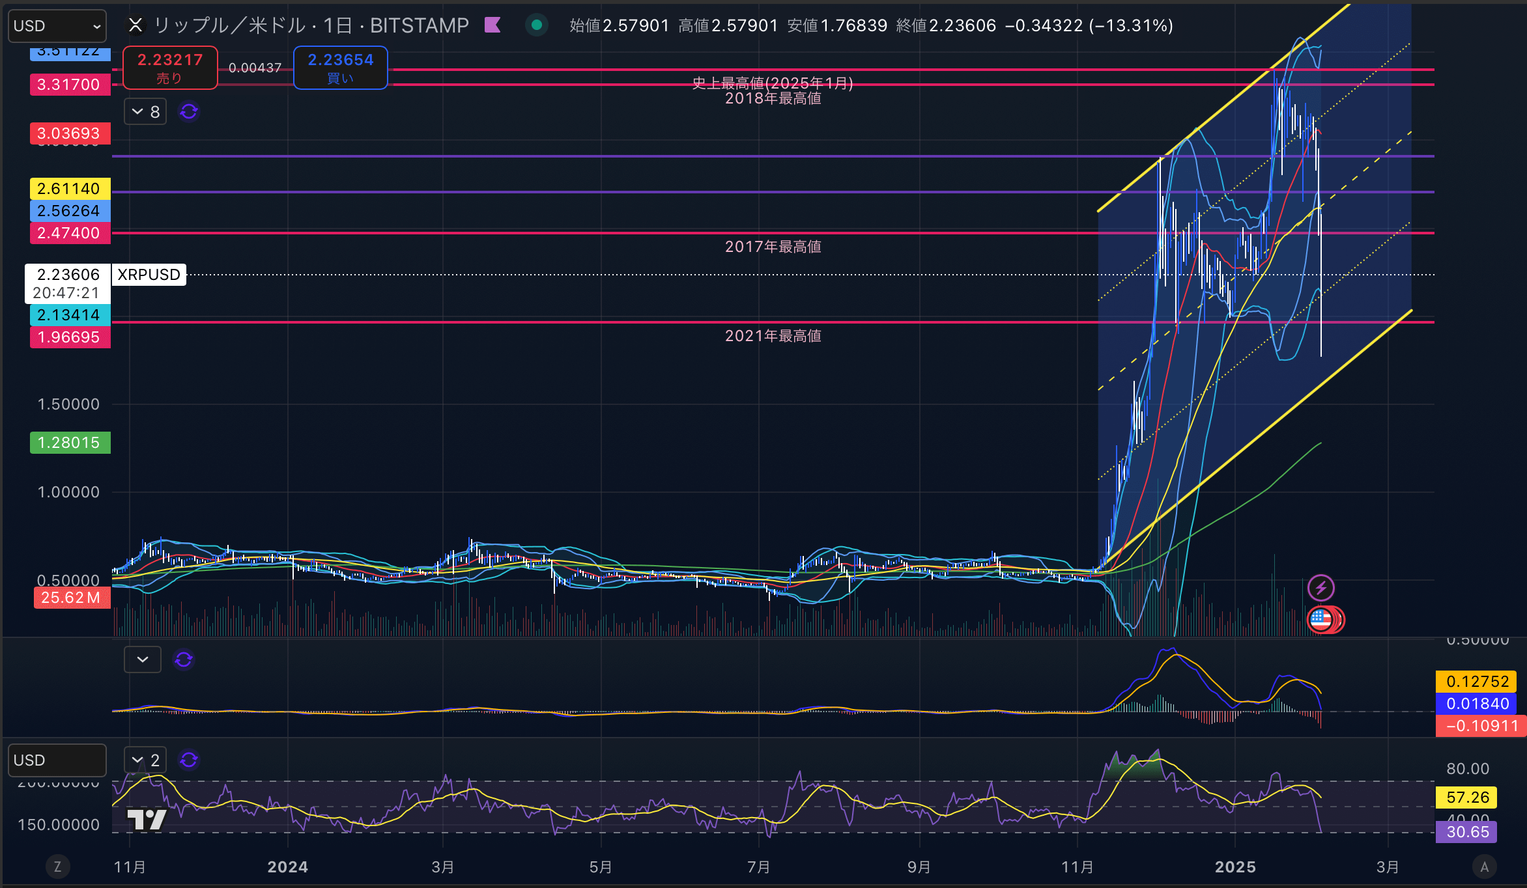Expand the MACD pane legend chevron
This screenshot has height=888, width=1527.
tap(143, 659)
